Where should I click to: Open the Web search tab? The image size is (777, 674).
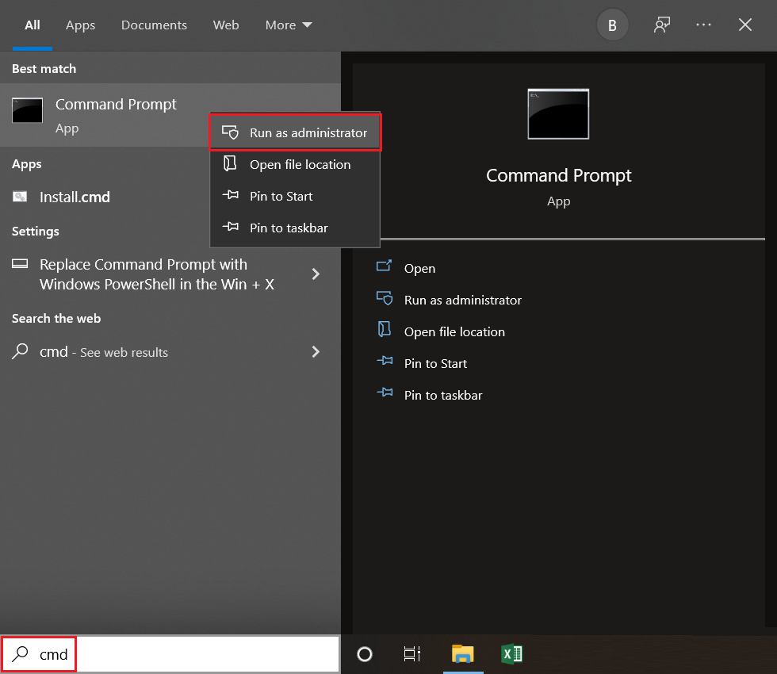point(226,25)
